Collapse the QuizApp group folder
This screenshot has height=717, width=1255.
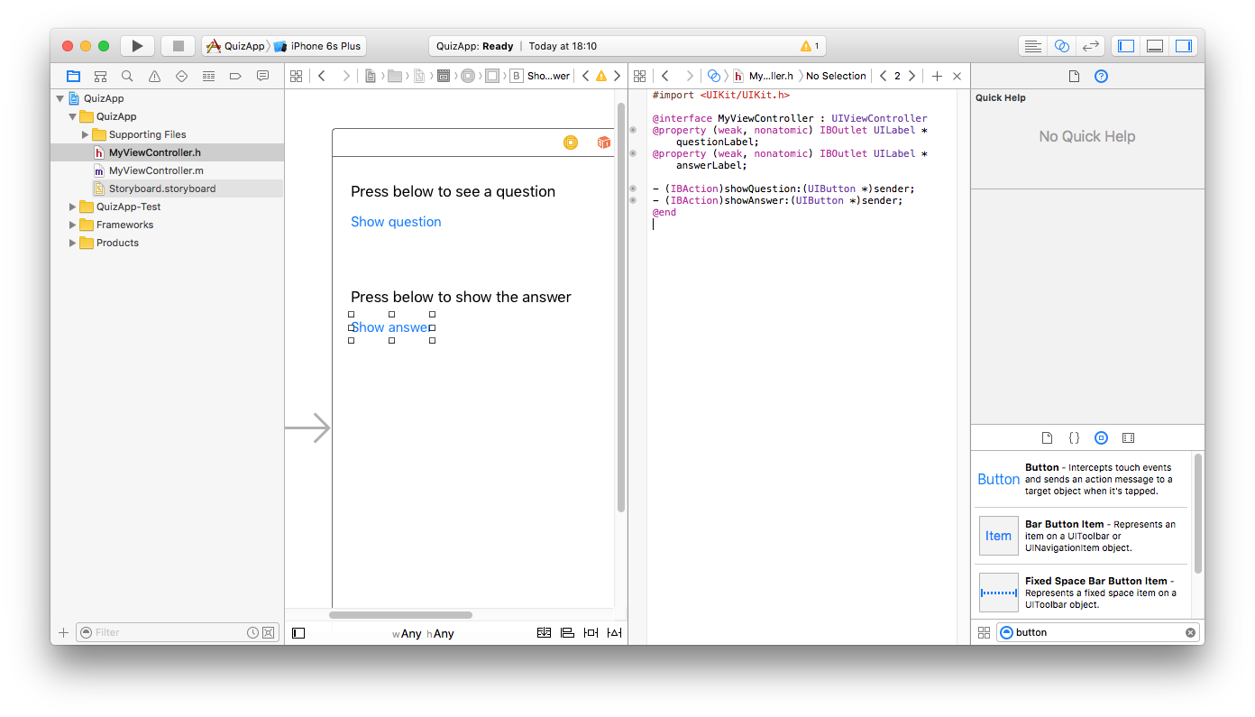73,117
